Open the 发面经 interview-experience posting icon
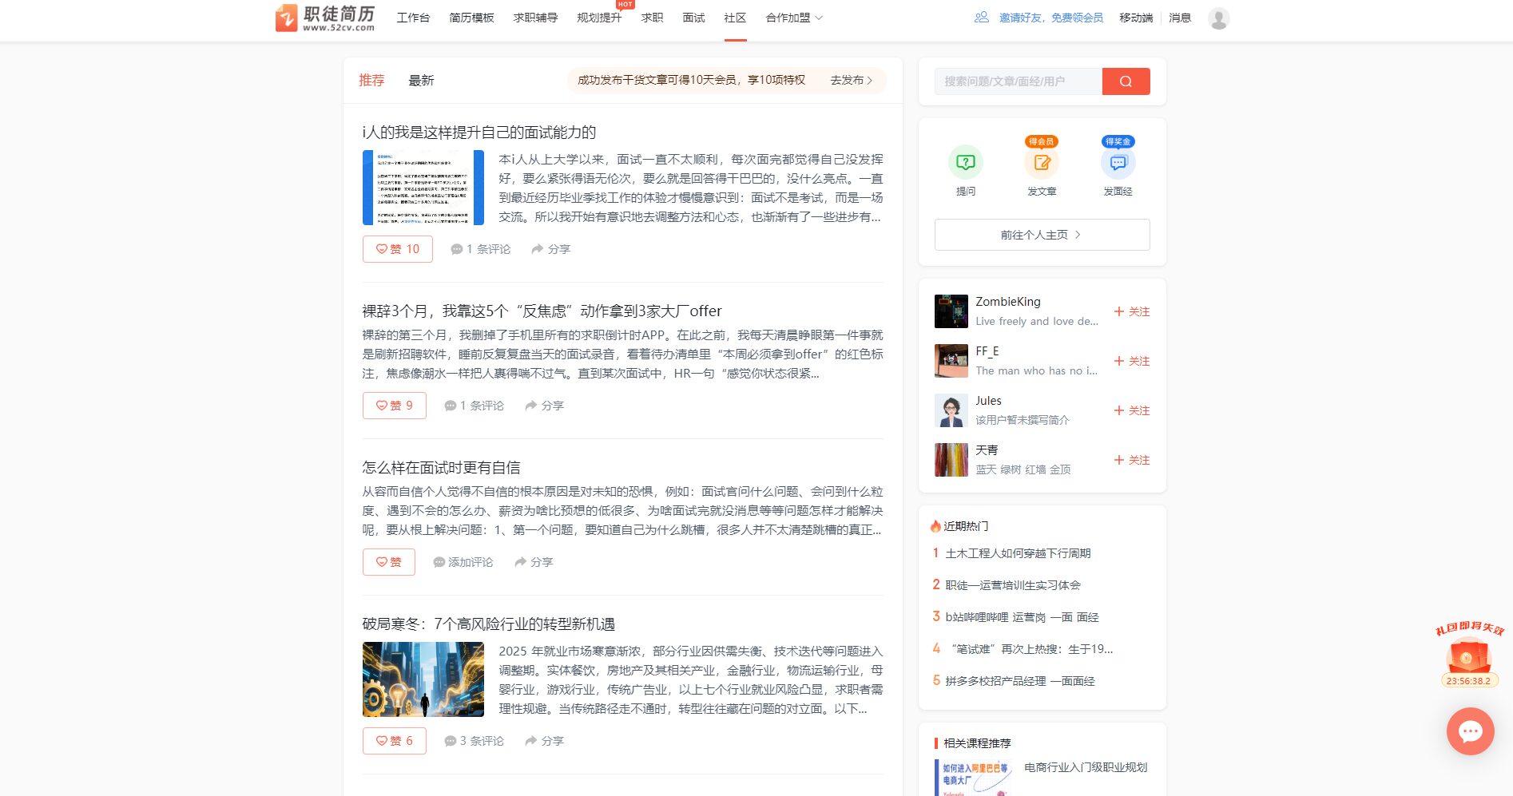Image resolution: width=1513 pixels, height=796 pixels. point(1118,163)
